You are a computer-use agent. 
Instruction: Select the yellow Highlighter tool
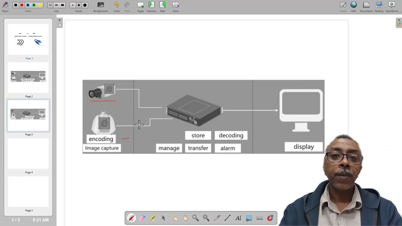point(153,218)
